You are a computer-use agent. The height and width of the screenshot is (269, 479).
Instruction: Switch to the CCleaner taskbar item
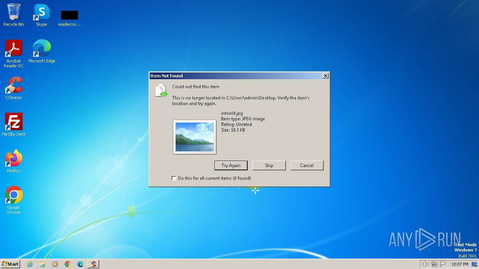[93, 264]
